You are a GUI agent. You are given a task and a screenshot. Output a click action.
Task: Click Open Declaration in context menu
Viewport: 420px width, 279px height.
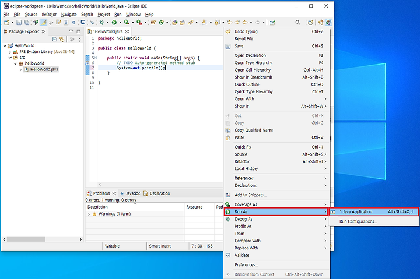(276, 56)
